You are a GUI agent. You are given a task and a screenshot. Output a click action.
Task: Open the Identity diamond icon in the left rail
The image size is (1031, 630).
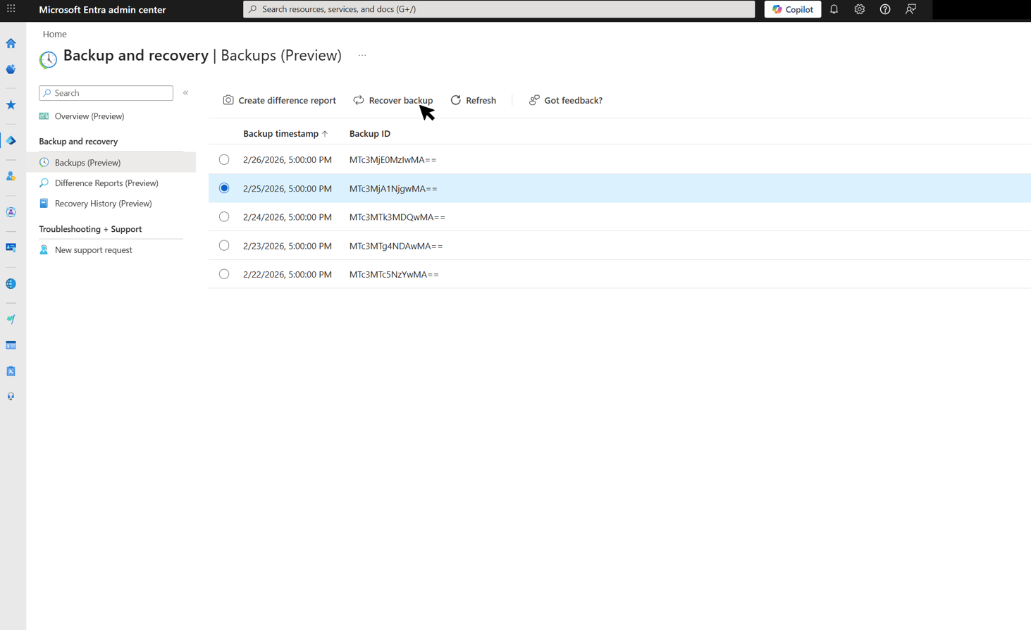pos(11,140)
